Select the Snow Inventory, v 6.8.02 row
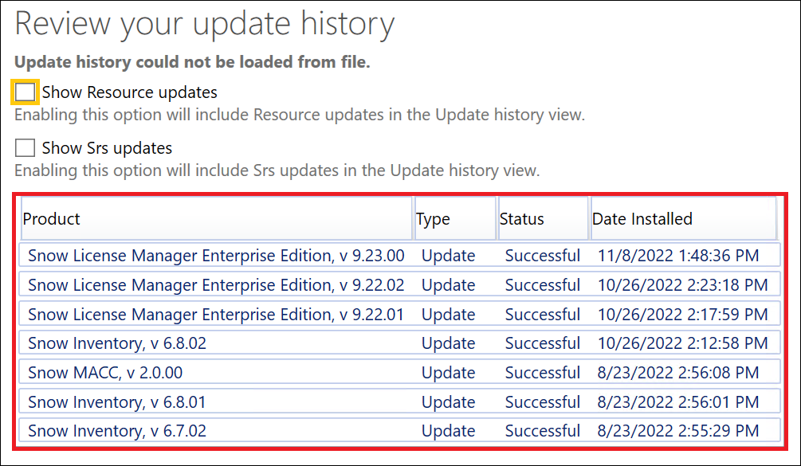This screenshot has height=466, width=801. click(x=399, y=343)
